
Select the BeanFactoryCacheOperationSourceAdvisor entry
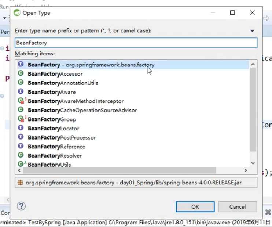coord(133,110)
